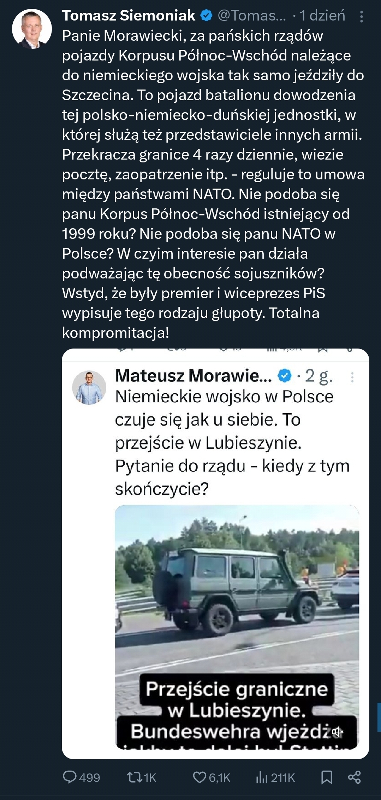Like the tweet with the heart icon
Viewport: 381px width, 800px height.
pos(199,777)
